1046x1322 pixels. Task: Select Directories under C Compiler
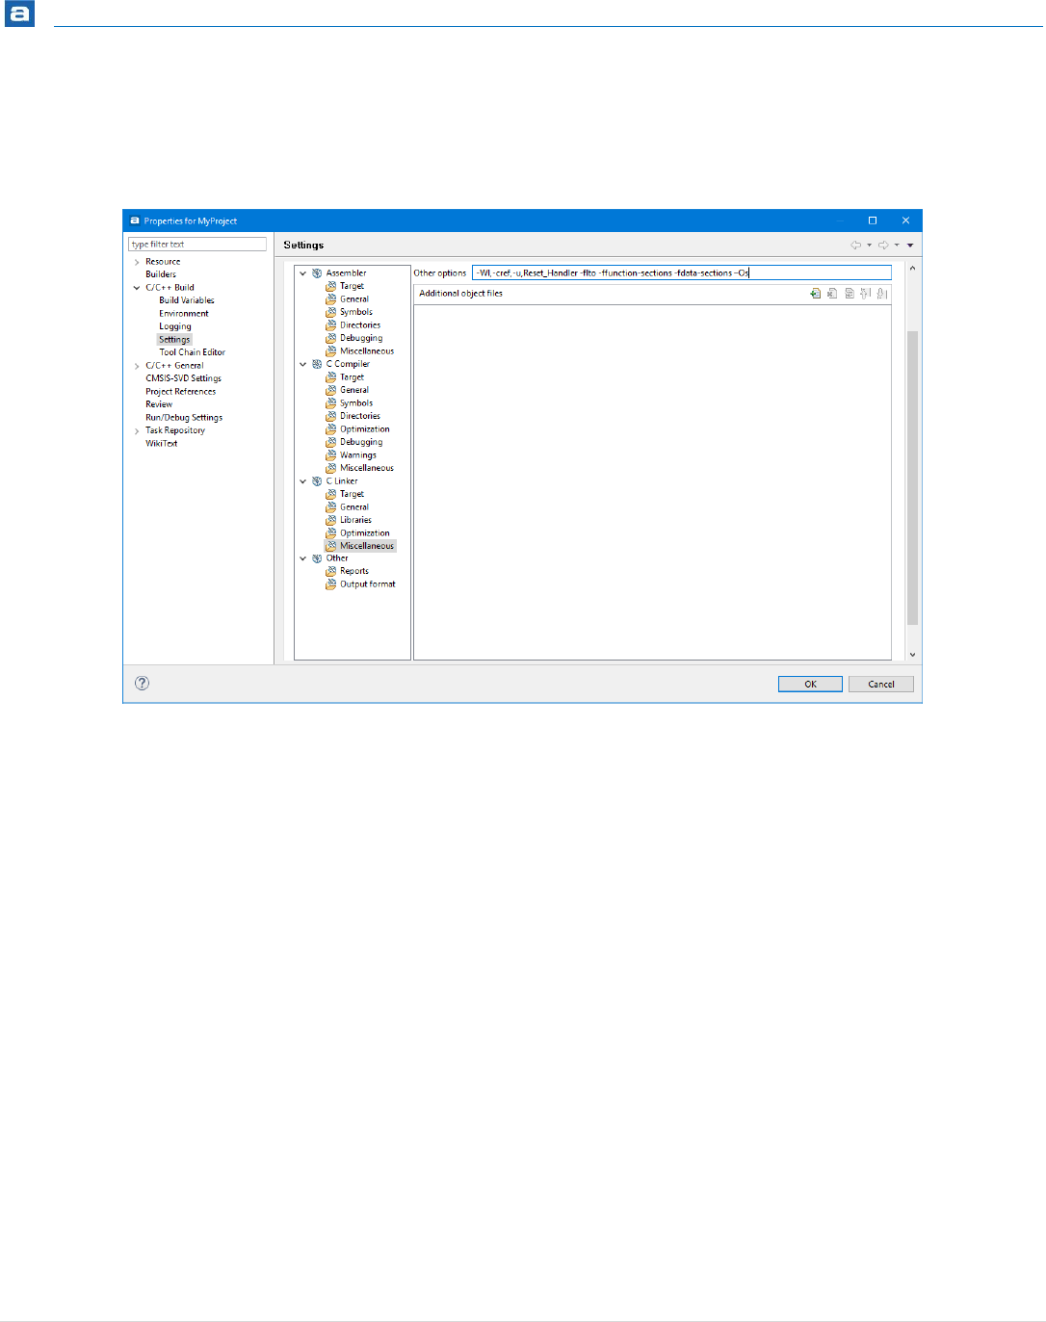pyautogui.click(x=359, y=416)
